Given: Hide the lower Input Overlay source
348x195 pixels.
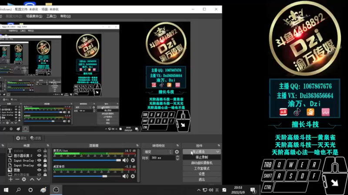Looking at the screenshot, I should click(39, 165).
